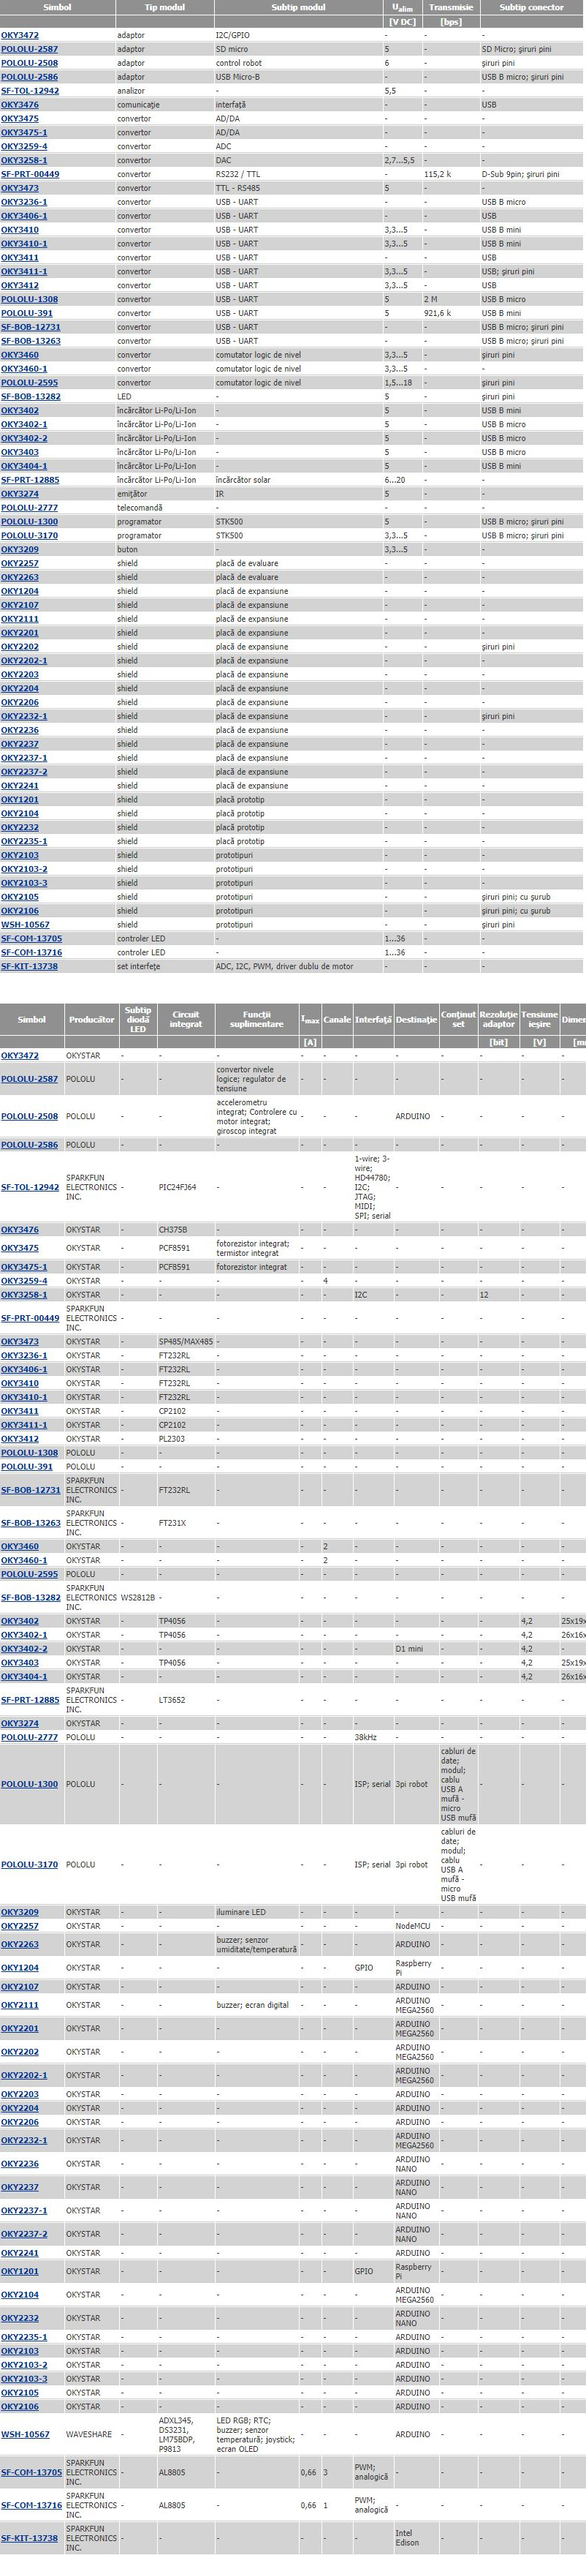Click the Circuit integrat column header
This screenshot has width=586, height=2555.
[x=186, y=1020]
